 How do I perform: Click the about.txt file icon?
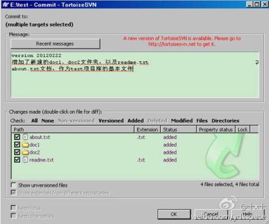click(25, 137)
